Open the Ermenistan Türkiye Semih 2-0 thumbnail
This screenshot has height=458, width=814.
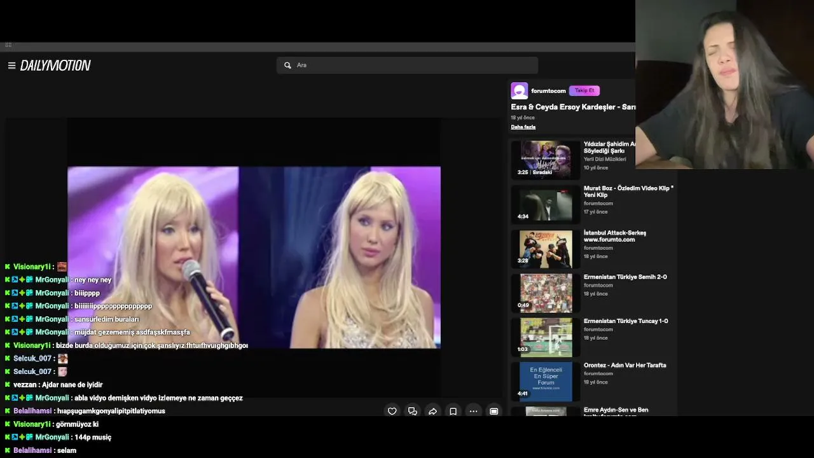[546, 293]
